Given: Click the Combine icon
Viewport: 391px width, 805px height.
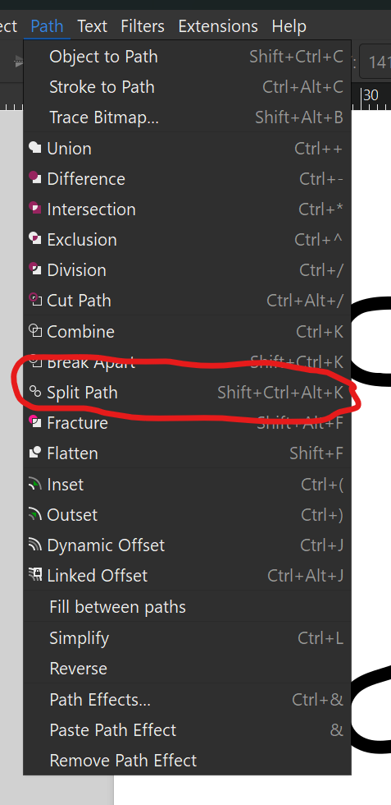Looking at the screenshot, I should point(35,331).
